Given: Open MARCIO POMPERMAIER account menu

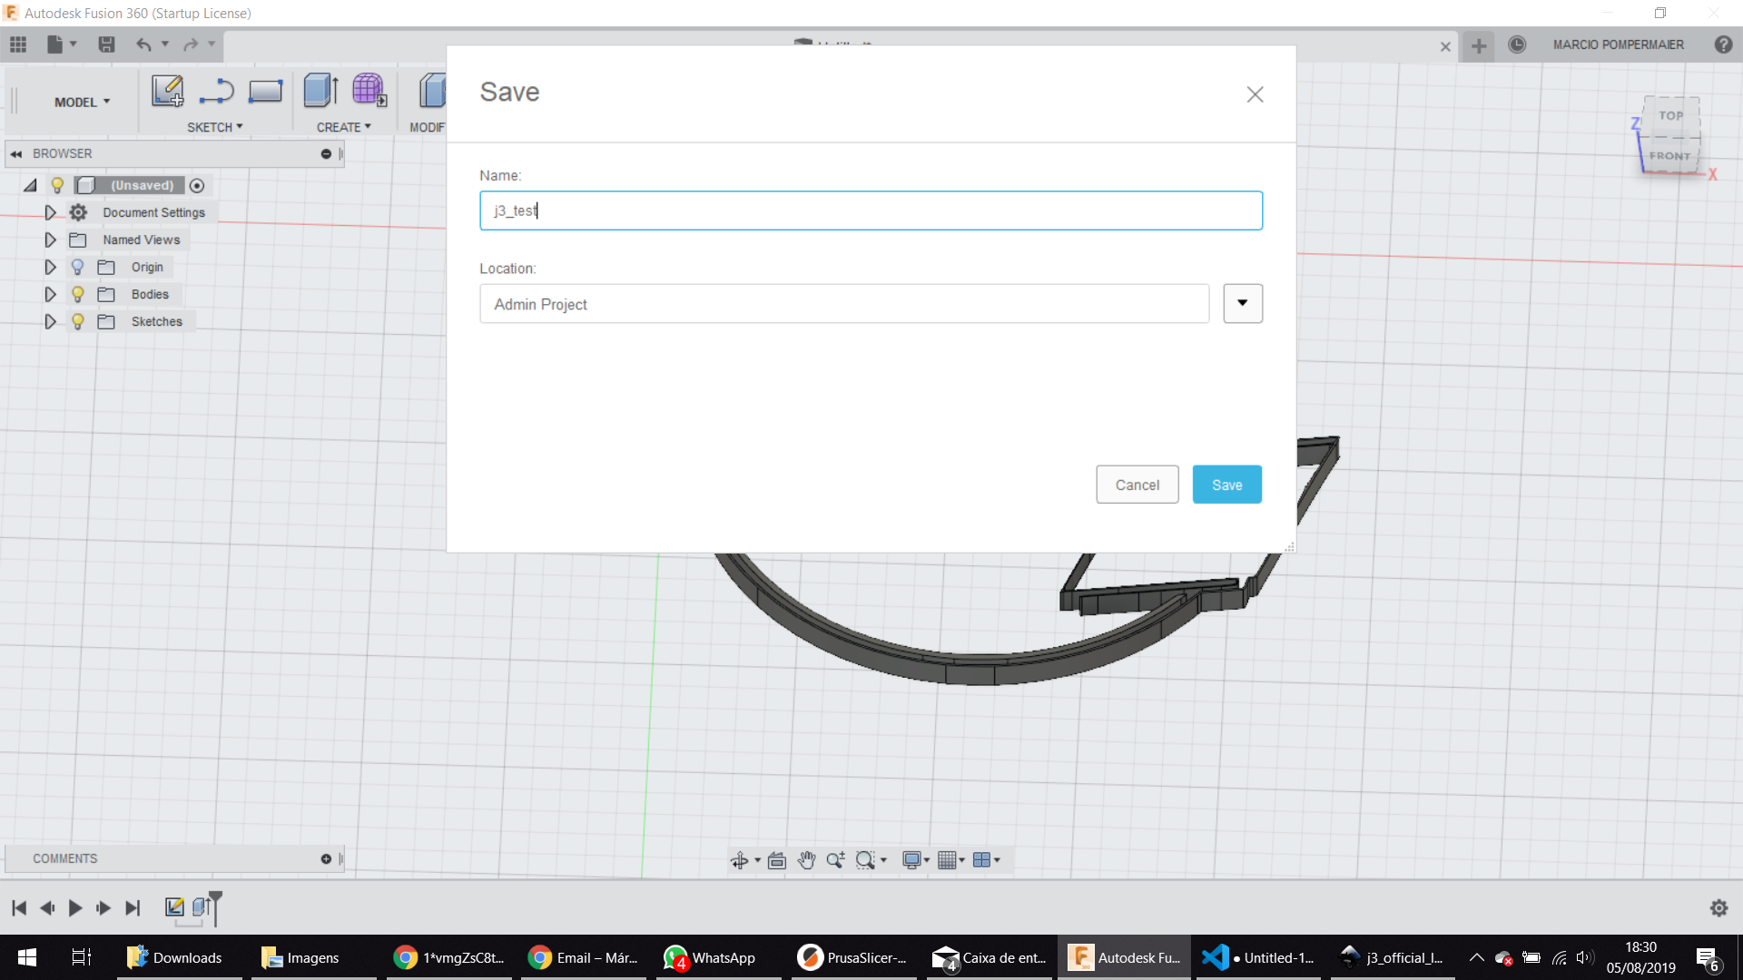Looking at the screenshot, I should pyautogui.click(x=1618, y=44).
